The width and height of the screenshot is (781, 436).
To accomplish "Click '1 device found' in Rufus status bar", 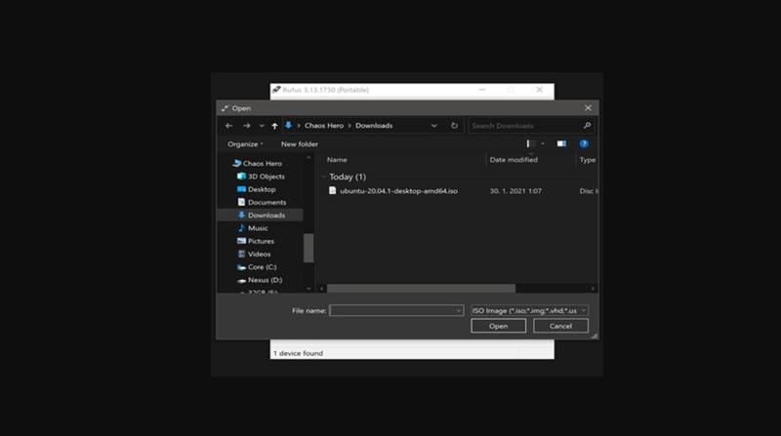I will pos(298,353).
